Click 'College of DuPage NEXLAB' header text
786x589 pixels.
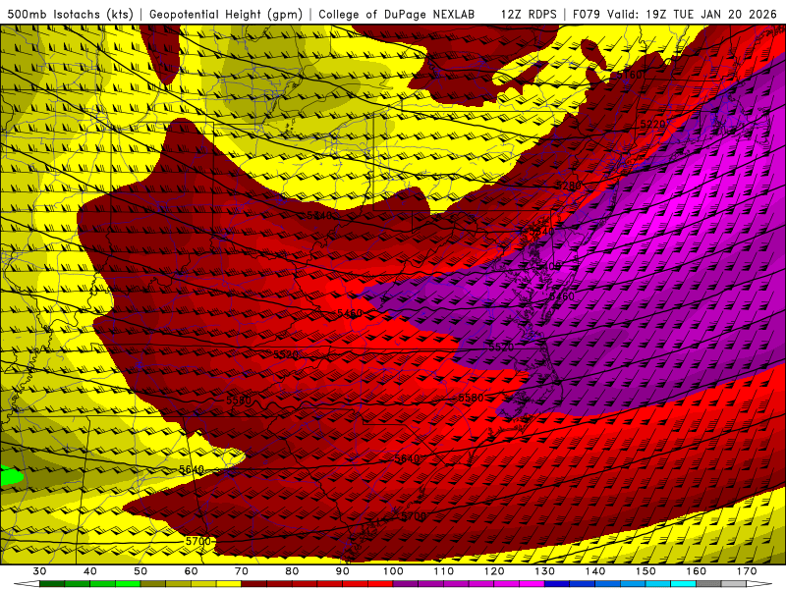[397, 14]
